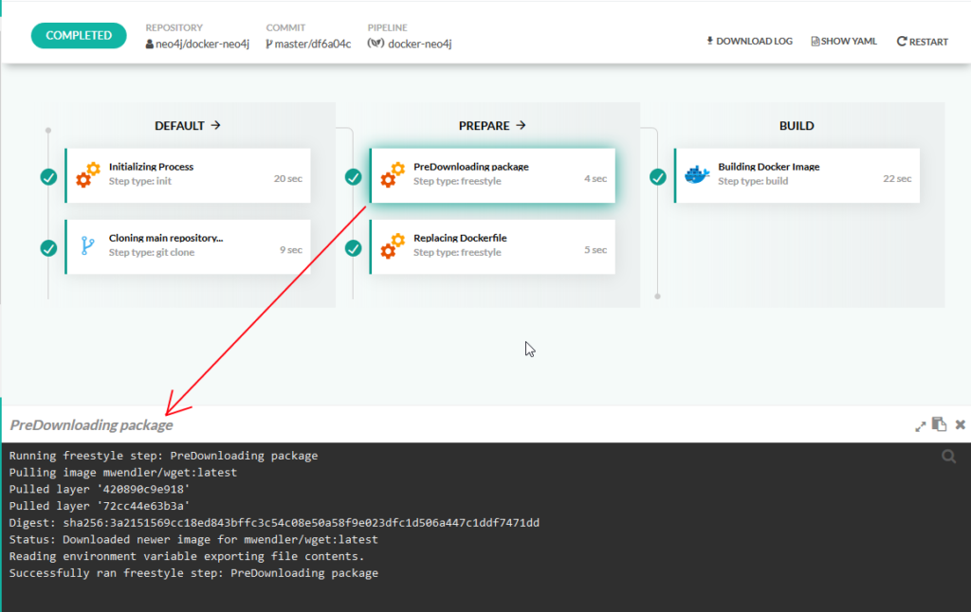The image size is (971, 612).
Task: Restart the pipeline run
Action: pos(921,41)
